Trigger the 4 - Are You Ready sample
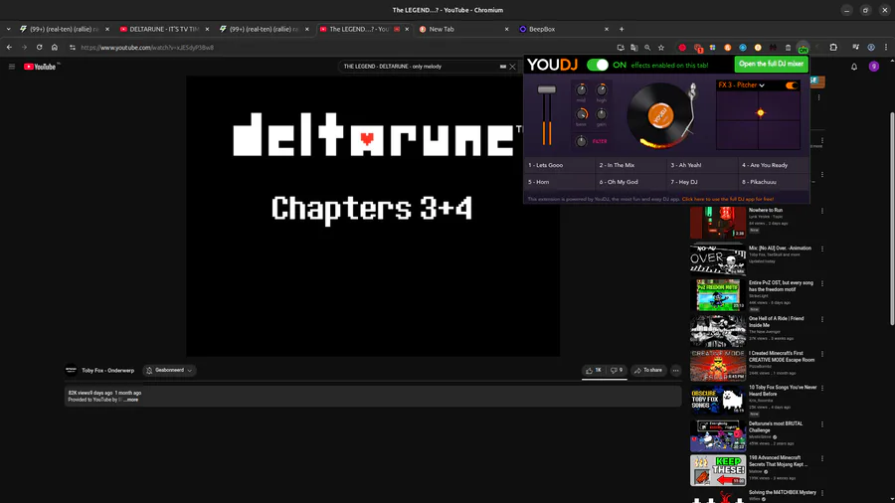The width and height of the screenshot is (895, 503). pos(774,165)
